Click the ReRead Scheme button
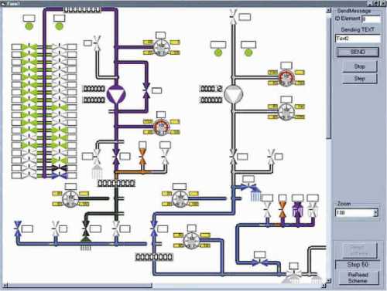This screenshot has width=387, height=291. (358, 278)
